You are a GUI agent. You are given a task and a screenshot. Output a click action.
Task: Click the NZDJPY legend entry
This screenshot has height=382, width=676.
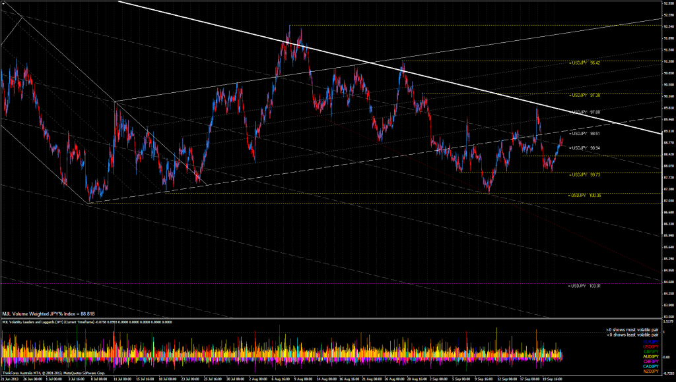click(650, 371)
